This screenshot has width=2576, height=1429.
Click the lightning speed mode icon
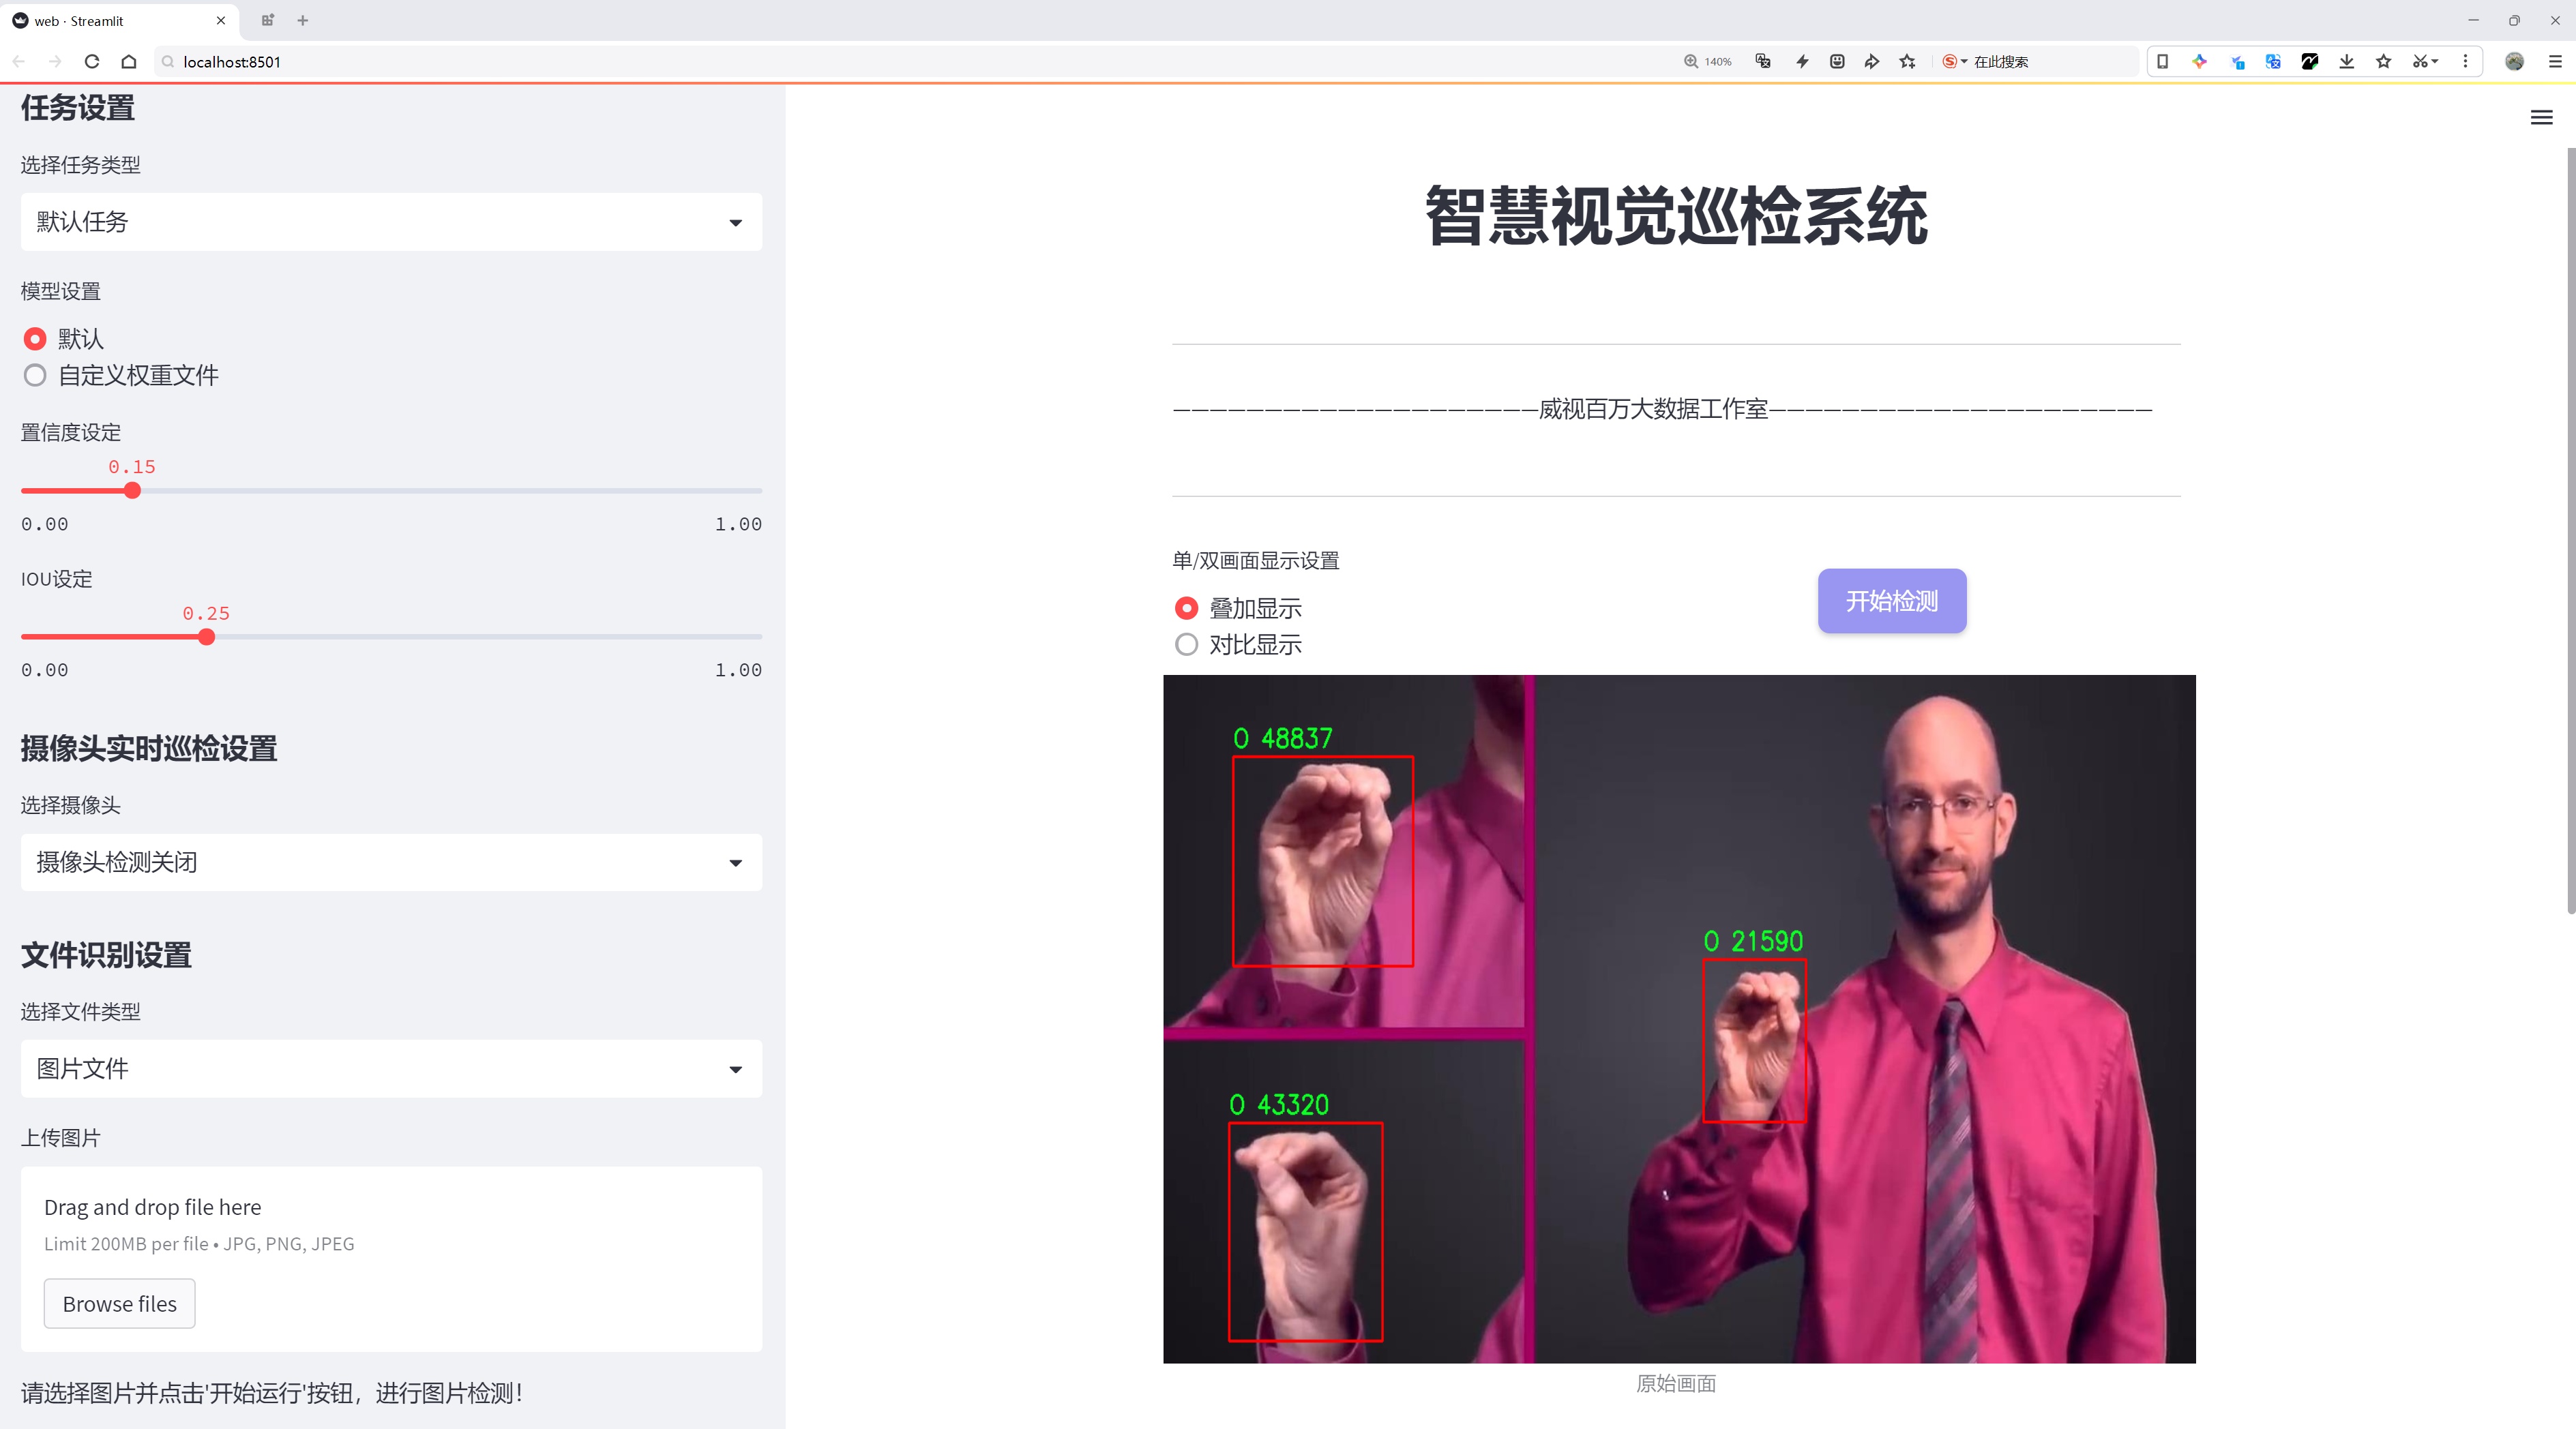click(1802, 62)
